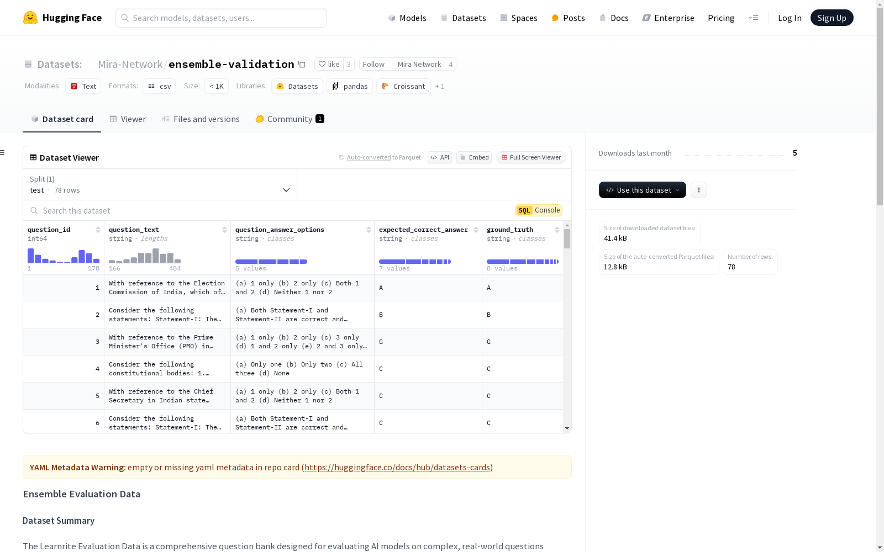This screenshot has height=552, width=884.
Task: Open the SQL Console
Action: 539,210
